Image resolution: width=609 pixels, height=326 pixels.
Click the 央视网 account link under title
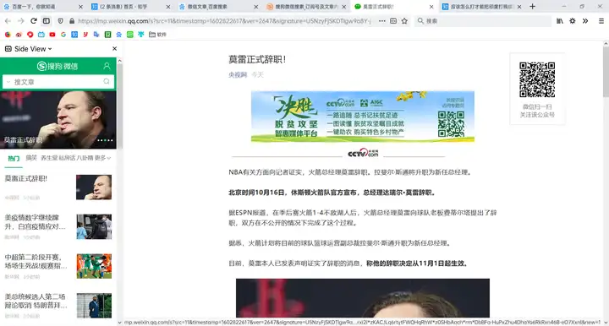238,75
